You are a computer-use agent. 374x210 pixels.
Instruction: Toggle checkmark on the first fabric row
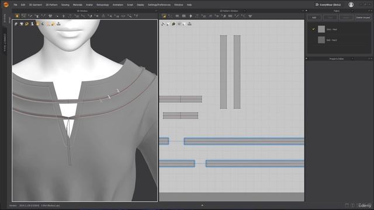[313, 29]
